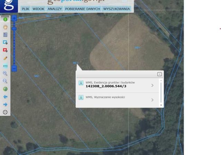
Task: Click WMS, Wyznaczanie wysokości label
Action: click(x=105, y=97)
